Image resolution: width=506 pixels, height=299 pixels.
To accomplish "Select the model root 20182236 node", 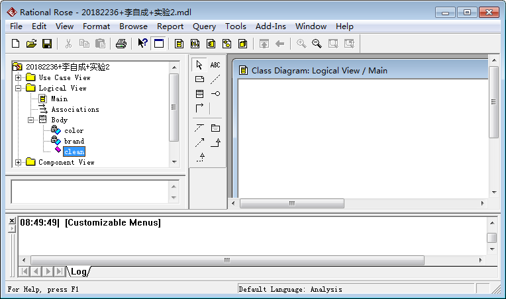I will (x=68, y=67).
